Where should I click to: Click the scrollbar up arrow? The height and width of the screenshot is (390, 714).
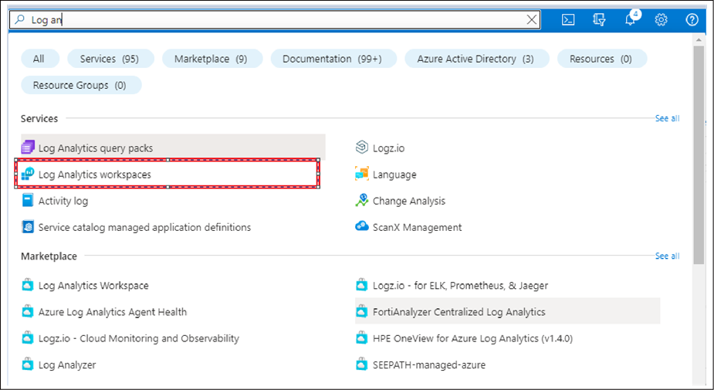point(699,39)
